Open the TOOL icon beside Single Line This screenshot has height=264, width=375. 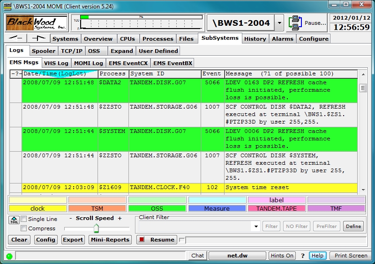(x=14, y=220)
